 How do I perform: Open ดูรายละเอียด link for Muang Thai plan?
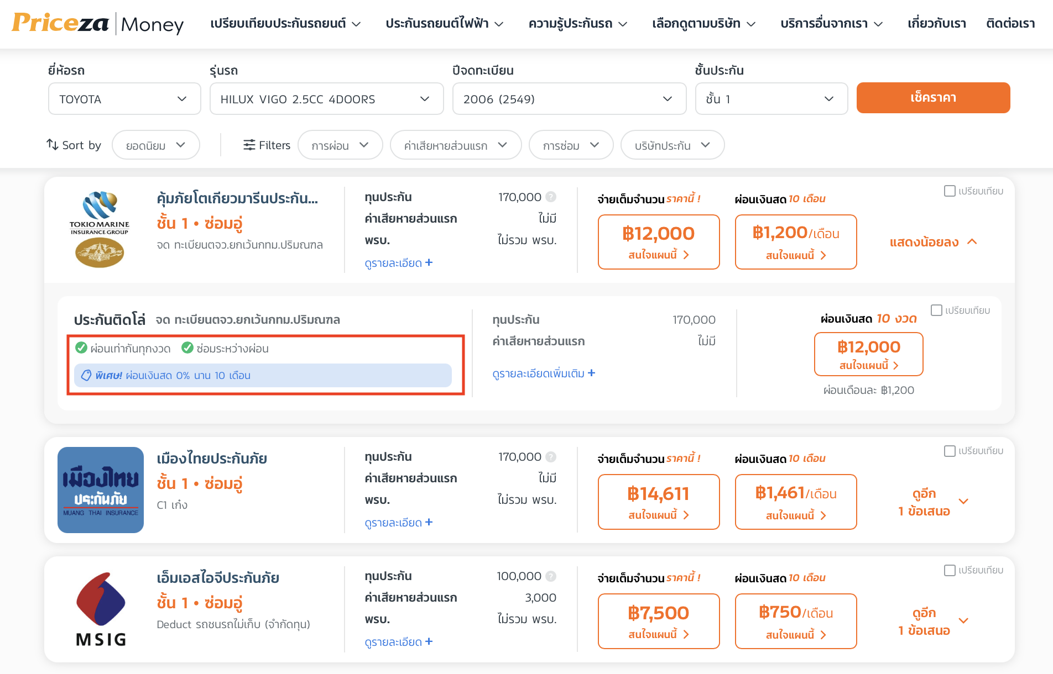click(x=398, y=523)
